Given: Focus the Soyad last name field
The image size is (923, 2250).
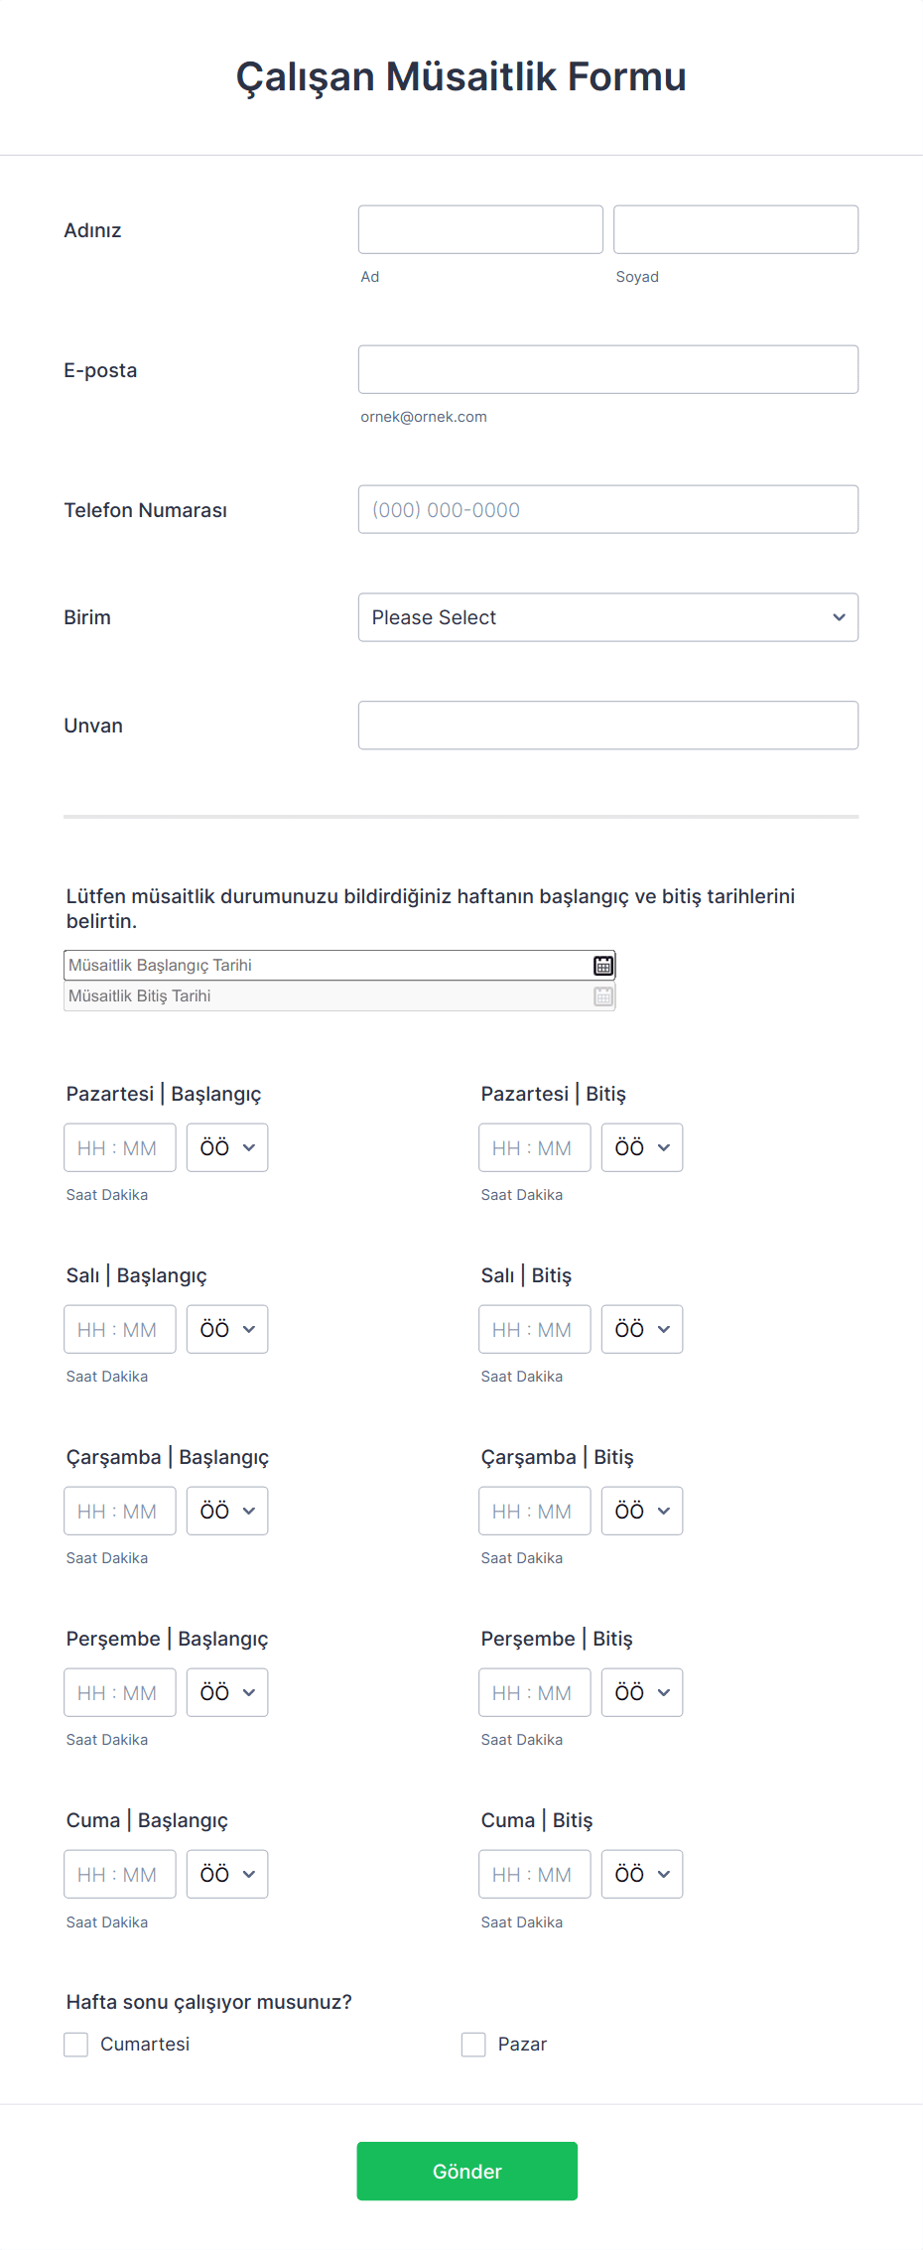Looking at the screenshot, I should coord(735,229).
